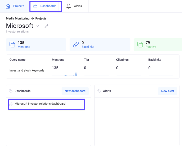
Task: Expand the Microsoft project dropdown chevron
Action: (x=37, y=26)
